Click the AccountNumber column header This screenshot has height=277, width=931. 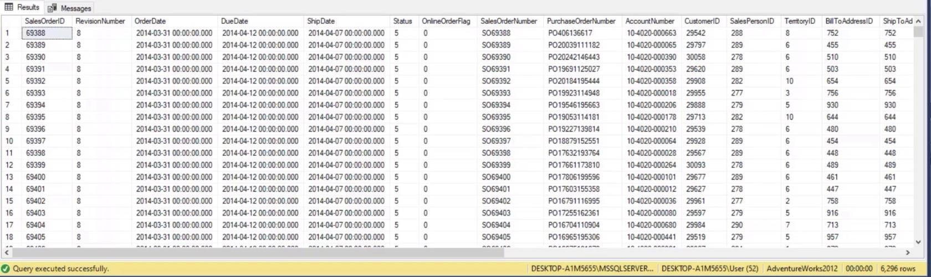pos(649,21)
